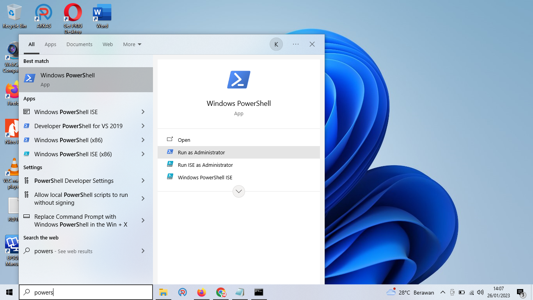
Task: Click the Replace Command Prompt setting icon
Action: [x=27, y=216]
